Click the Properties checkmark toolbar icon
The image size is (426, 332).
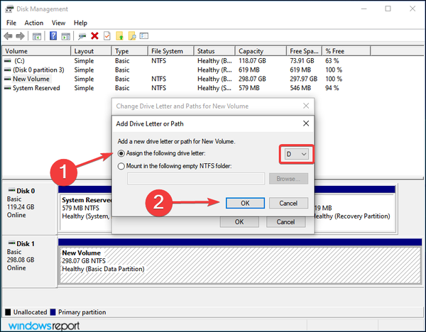(x=107, y=36)
